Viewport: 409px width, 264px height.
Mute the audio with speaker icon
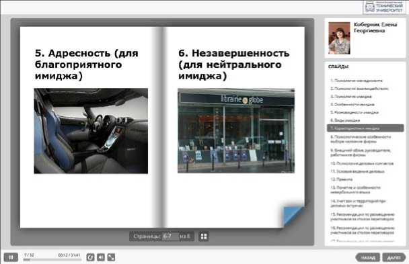click(101, 257)
